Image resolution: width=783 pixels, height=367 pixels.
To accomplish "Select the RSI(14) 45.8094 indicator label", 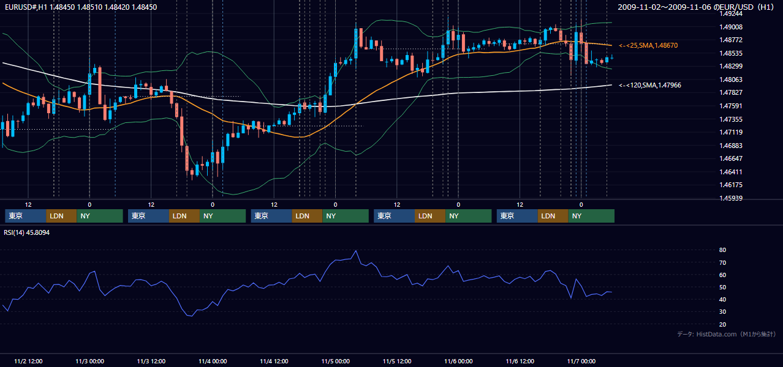I will [27, 233].
